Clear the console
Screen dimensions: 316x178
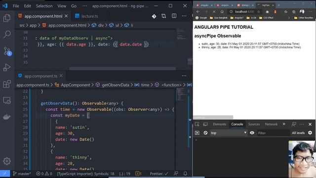[x=205, y=133]
